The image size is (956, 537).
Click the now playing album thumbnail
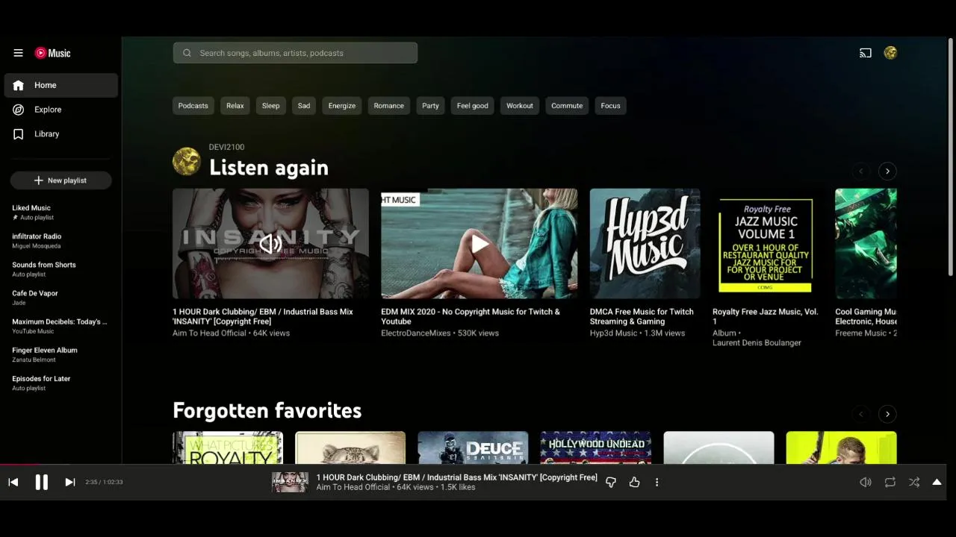(290, 483)
